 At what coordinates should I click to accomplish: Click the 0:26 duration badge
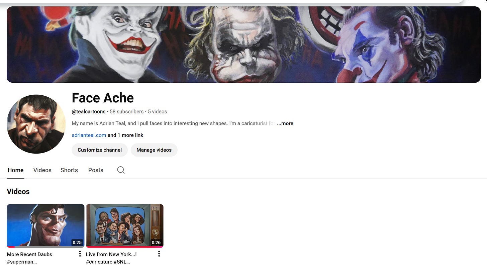click(x=156, y=243)
